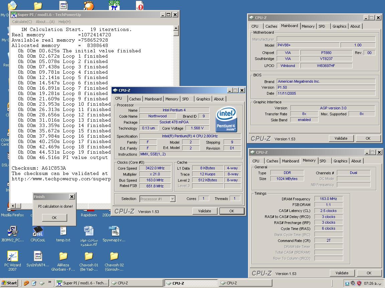
Task: Open the yellow folder at desktop top
Action: tap(38, 5)
